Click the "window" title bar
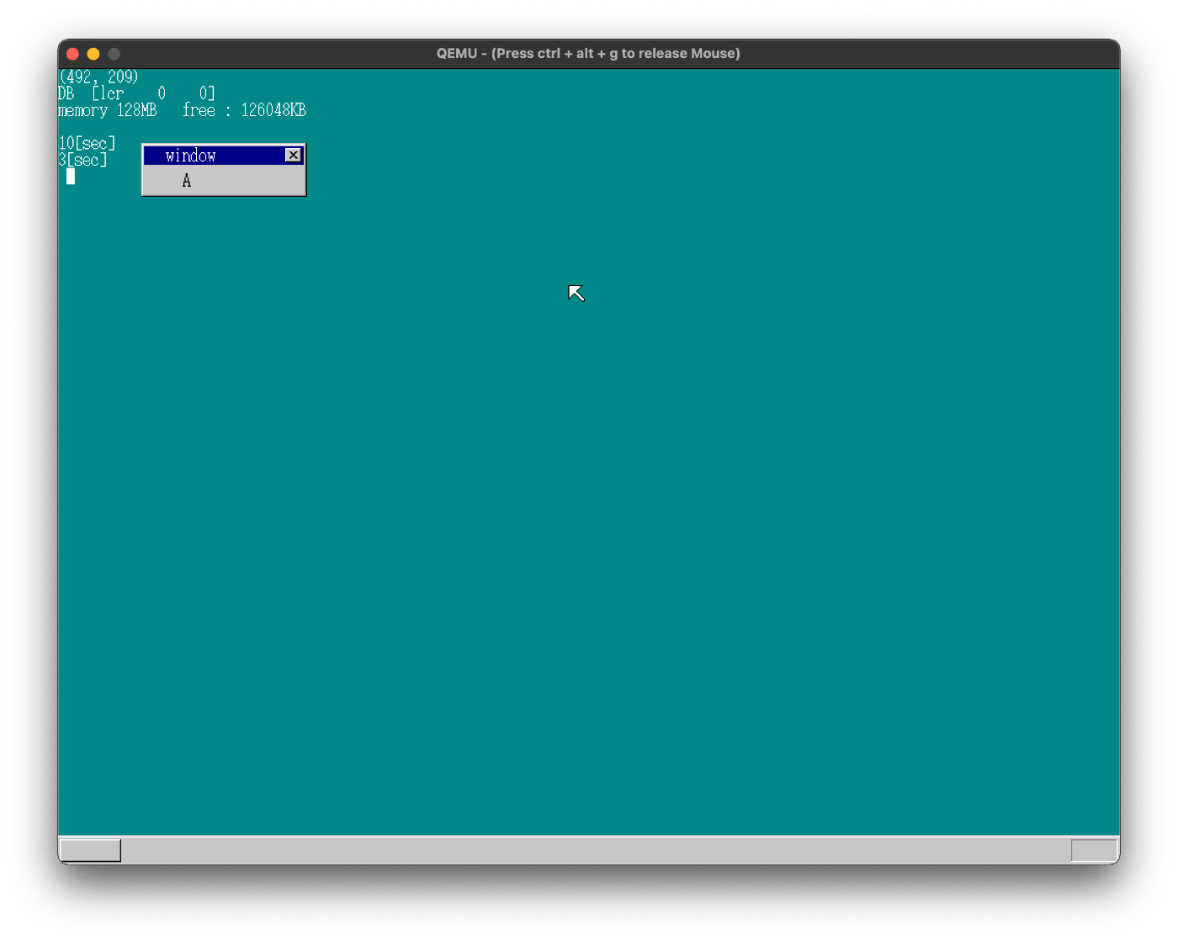The height and width of the screenshot is (941, 1178). coord(223,156)
